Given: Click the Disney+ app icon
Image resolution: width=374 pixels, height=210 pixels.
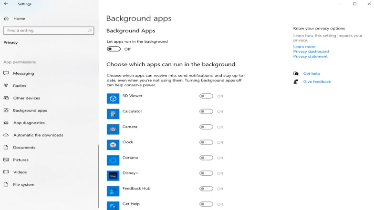Looking at the screenshot, I should pyautogui.click(x=113, y=176).
